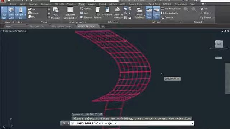Open the Express Tools ribbon tab

pos(135,4)
